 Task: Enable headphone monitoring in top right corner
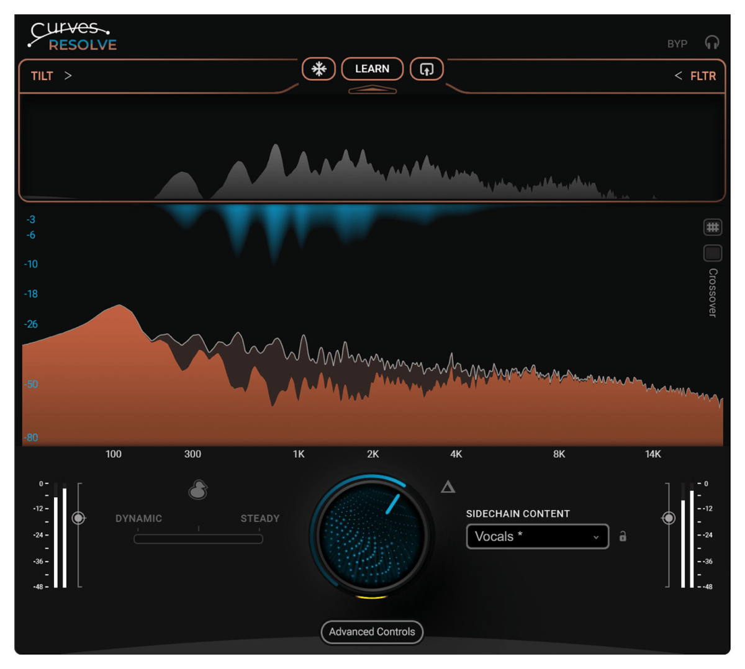click(713, 42)
